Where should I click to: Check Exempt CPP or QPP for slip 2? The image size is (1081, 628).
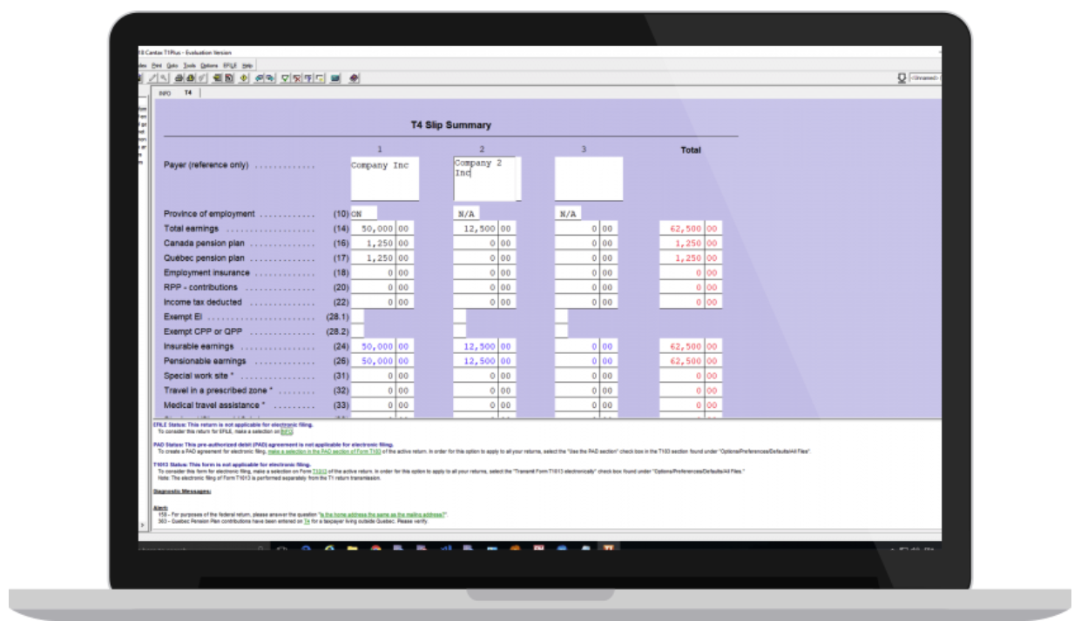tap(459, 331)
